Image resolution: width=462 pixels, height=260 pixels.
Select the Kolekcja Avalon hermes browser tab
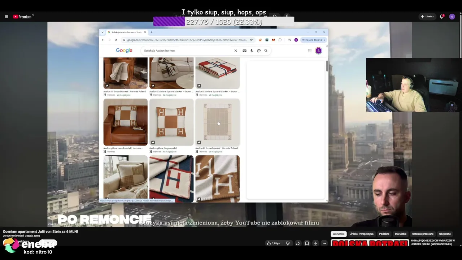[127, 32]
